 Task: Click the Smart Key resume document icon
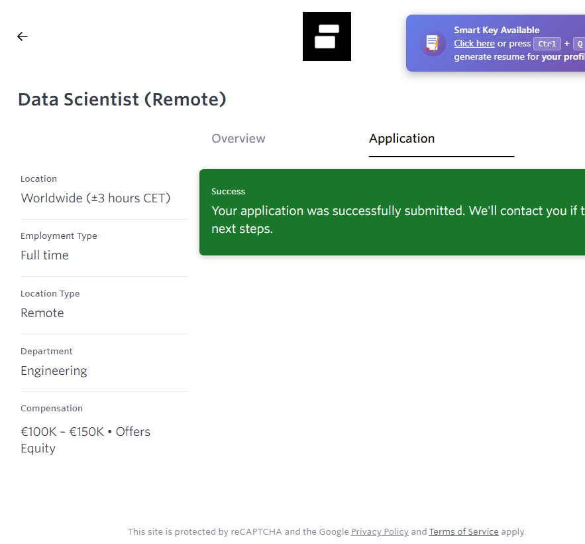click(x=433, y=44)
